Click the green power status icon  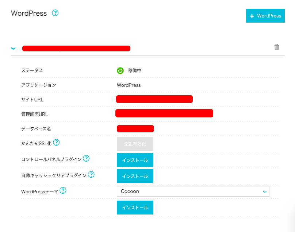point(120,70)
